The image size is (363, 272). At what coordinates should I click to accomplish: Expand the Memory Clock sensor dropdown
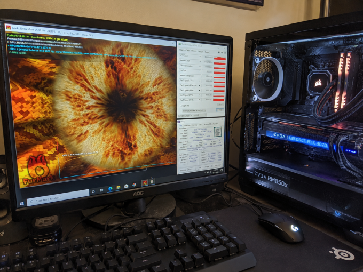click(200, 61)
